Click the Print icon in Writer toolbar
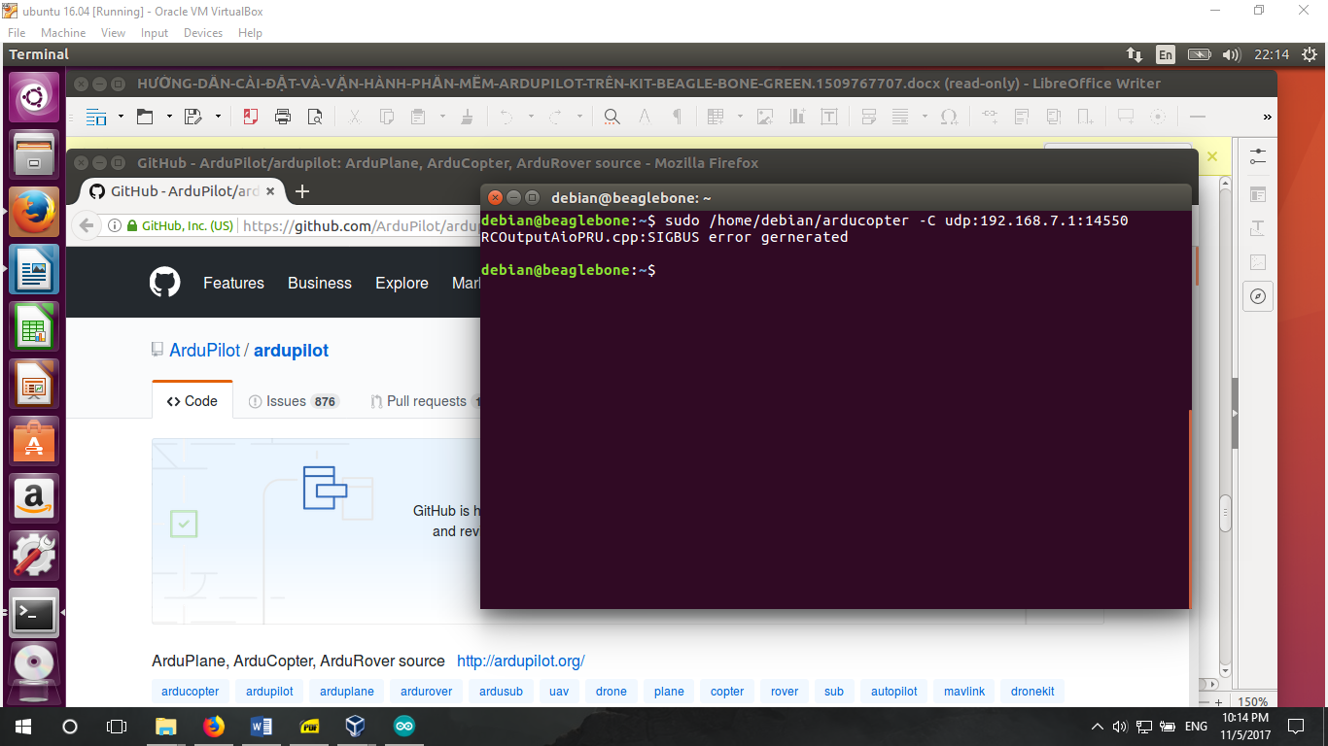1328x746 pixels. click(283, 118)
